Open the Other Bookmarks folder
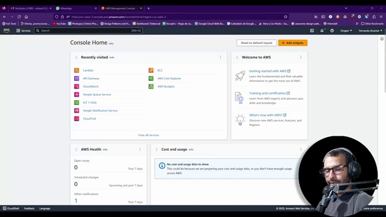The image size is (386, 217). [x=372, y=24]
